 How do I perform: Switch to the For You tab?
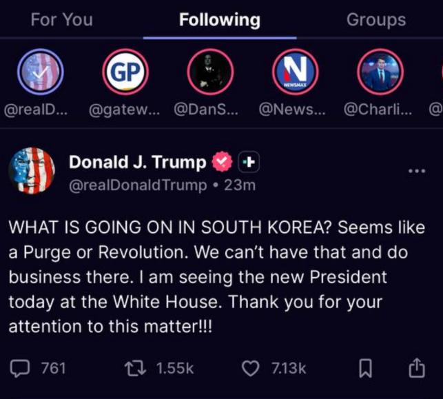(x=61, y=19)
